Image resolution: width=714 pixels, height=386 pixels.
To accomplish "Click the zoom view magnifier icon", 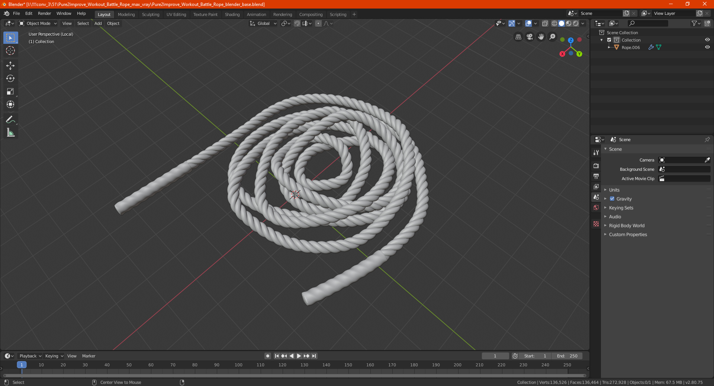I will point(553,37).
